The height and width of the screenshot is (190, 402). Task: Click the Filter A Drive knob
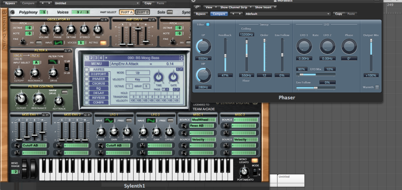[x=53, y=73]
